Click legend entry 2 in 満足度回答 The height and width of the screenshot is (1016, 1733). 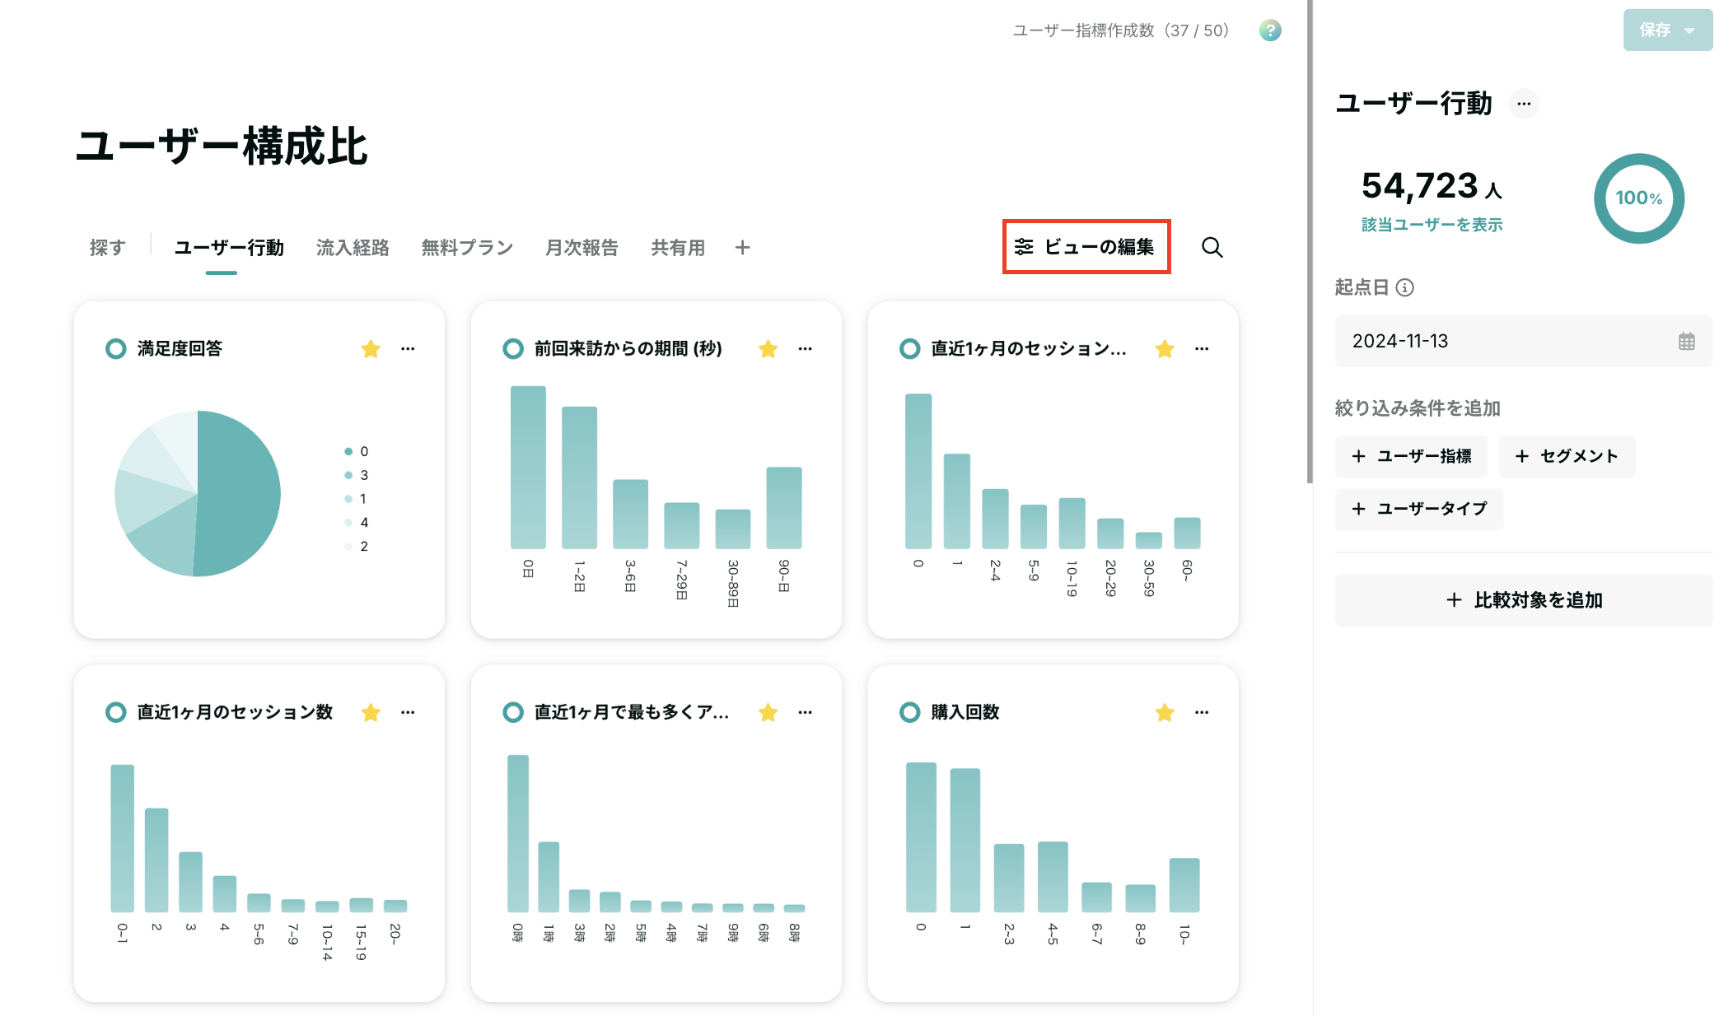(x=357, y=547)
